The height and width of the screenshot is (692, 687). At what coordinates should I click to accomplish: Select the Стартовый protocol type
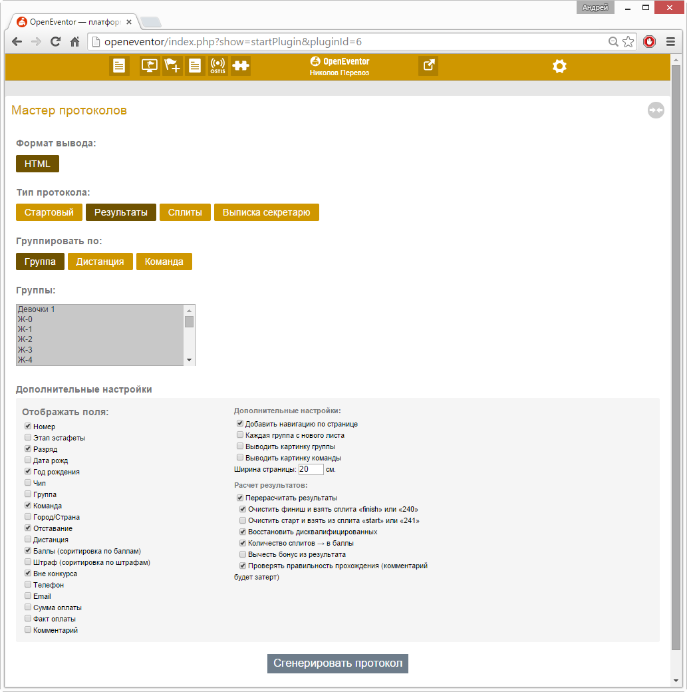click(49, 212)
